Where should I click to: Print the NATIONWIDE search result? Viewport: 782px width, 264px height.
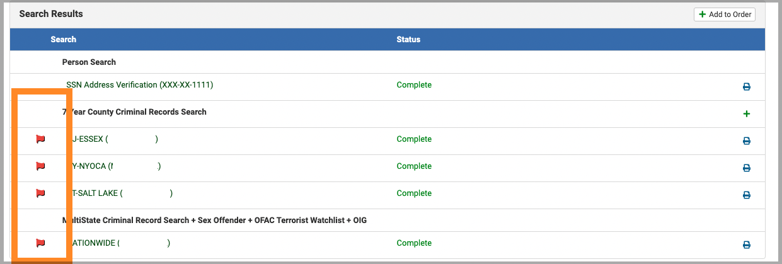[747, 245]
